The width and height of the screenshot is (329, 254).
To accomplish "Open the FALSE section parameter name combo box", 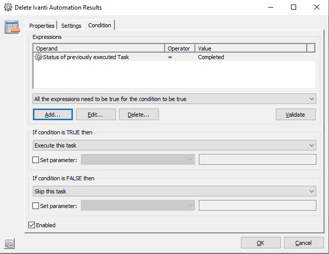I will 138,206.
